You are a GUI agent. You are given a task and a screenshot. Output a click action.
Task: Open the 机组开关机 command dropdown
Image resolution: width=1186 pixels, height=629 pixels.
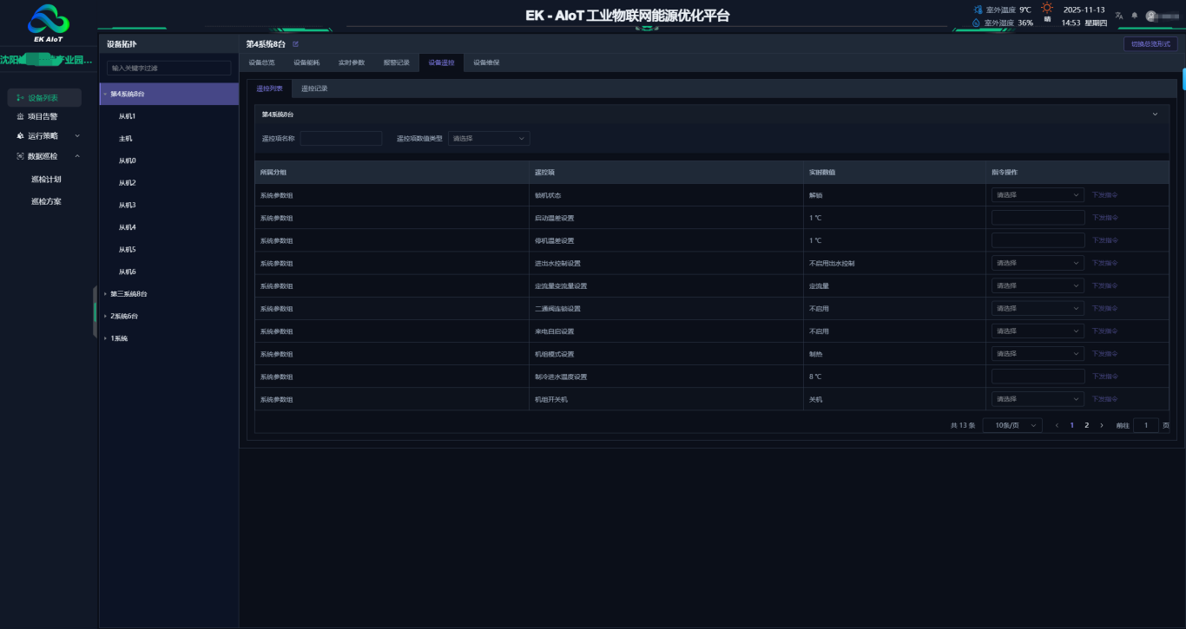[1038, 399]
